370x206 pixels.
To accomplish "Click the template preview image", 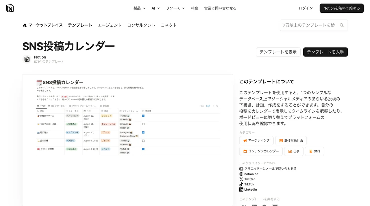I will coord(127,140).
